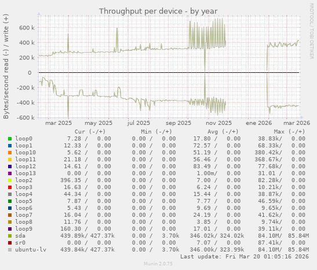Click the 'sr0' device label
Screen dimensions: 317x270
coord(20,243)
